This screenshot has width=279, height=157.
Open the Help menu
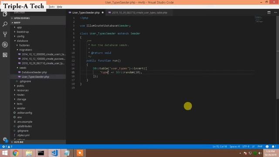[x=59, y=7]
